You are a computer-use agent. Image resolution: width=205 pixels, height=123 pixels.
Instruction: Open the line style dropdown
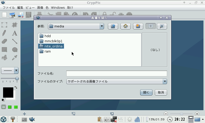point(16,70)
